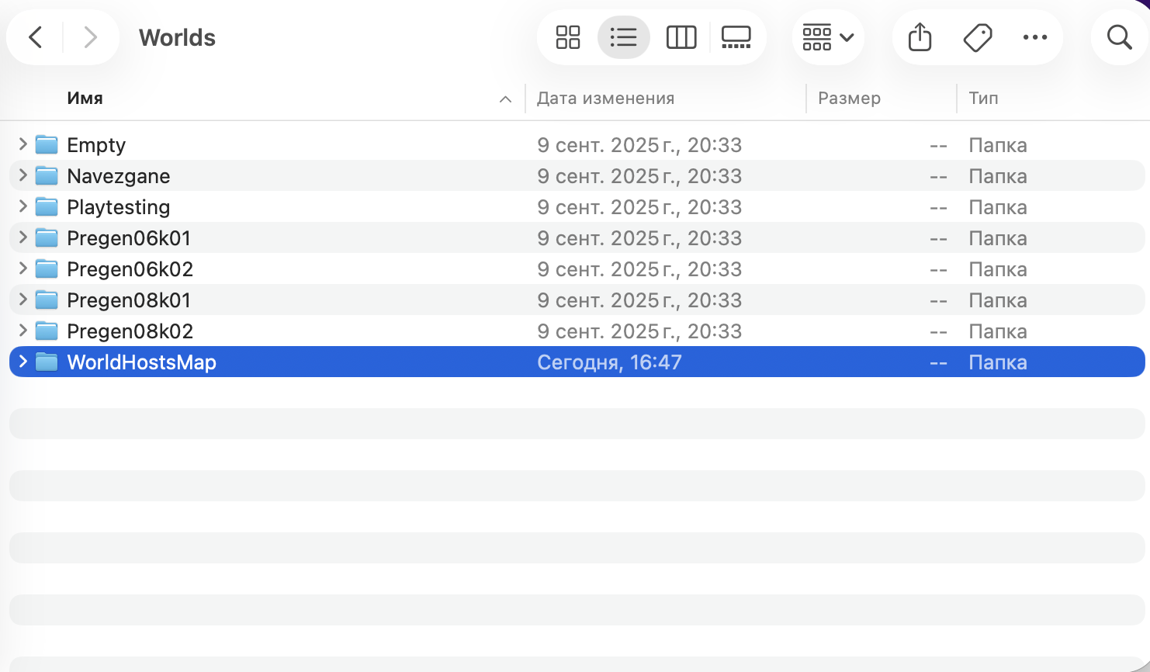Switch to icon grid view

pyautogui.click(x=568, y=37)
